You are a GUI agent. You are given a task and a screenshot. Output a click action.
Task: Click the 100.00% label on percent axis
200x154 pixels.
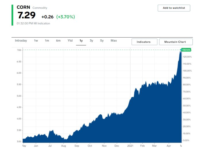tap(187, 71)
